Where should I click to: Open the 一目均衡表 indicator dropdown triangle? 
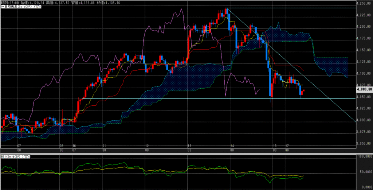(x=37, y=7)
